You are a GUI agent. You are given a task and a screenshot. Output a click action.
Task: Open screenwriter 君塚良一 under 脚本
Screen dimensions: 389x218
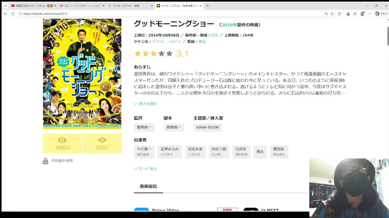174,127
